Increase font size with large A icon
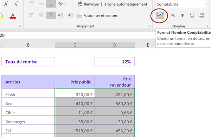Image resolution: width=211 pixels, height=137 pixels. click(x=6, y=4)
